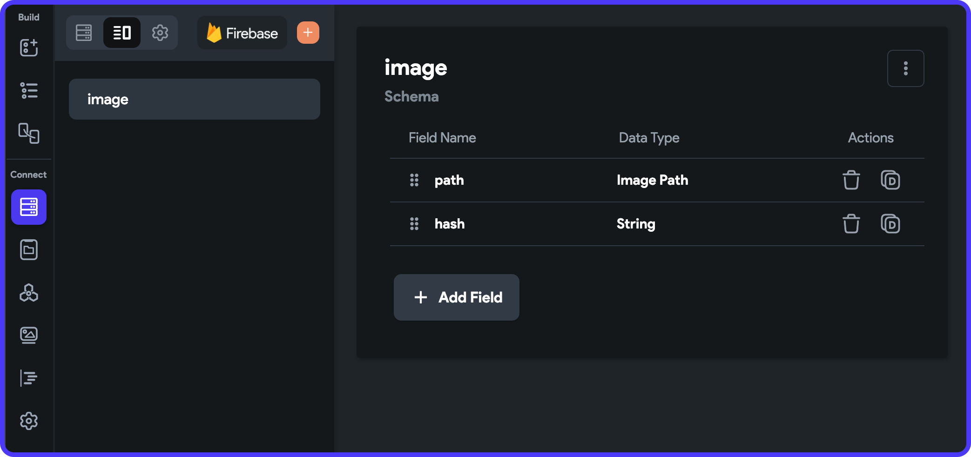Open the file storage icon in sidebar
Viewport: 971px width, 457px height.
(x=29, y=250)
